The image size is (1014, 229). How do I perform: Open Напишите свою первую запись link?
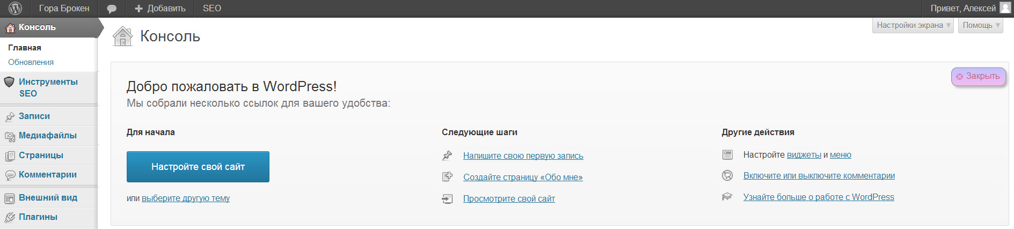523,156
